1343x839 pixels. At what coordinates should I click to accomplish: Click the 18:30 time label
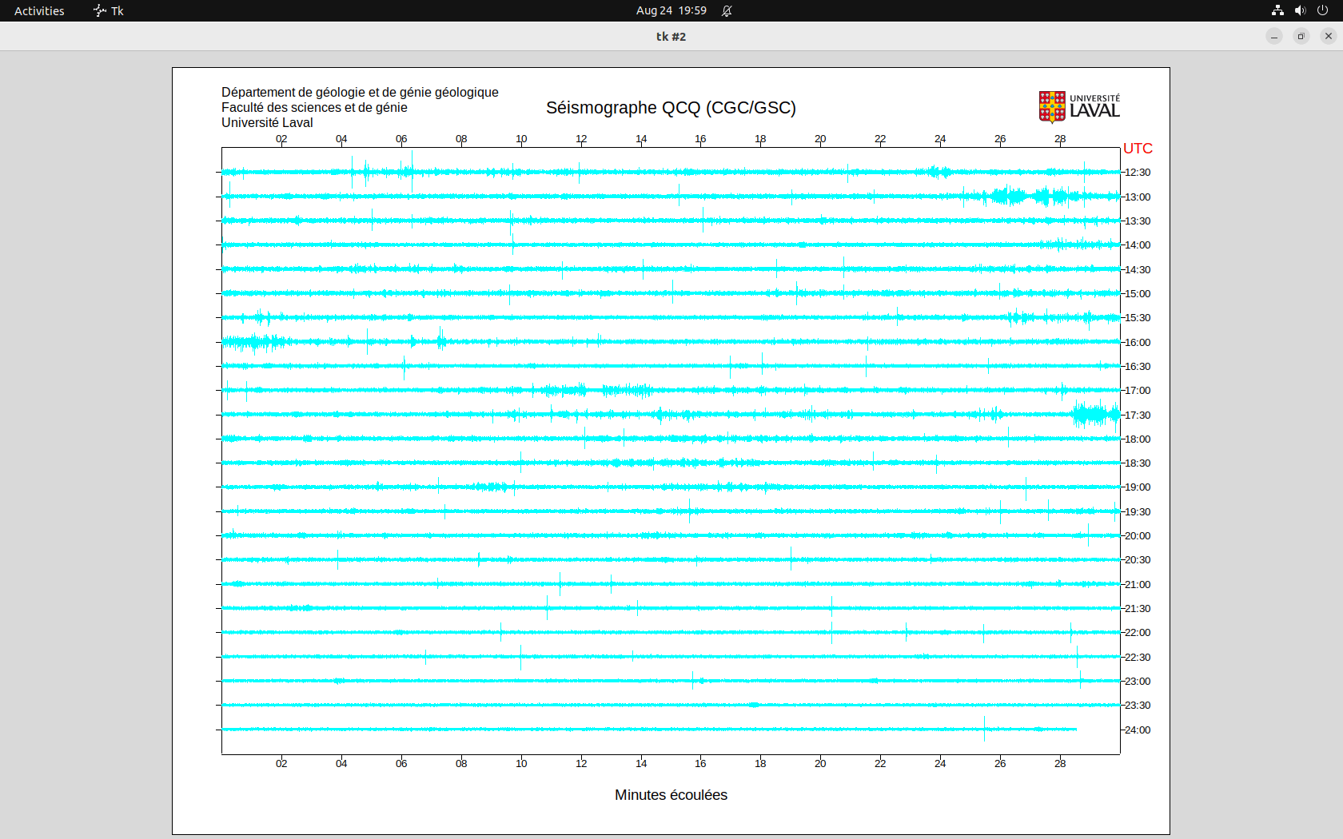tap(1138, 463)
